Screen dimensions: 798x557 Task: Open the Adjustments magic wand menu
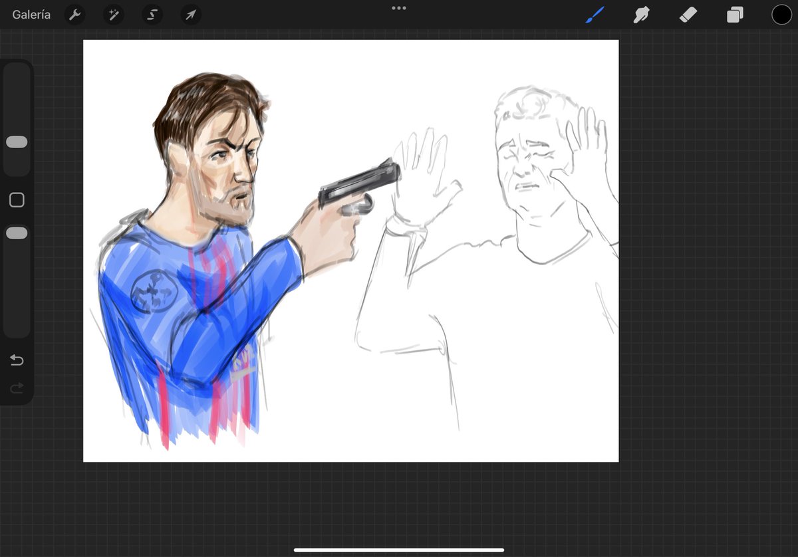tap(113, 15)
